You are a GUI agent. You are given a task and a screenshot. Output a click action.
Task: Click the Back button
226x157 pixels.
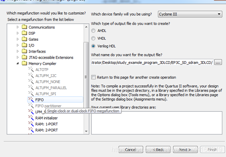pyautogui.click(x=158, y=150)
